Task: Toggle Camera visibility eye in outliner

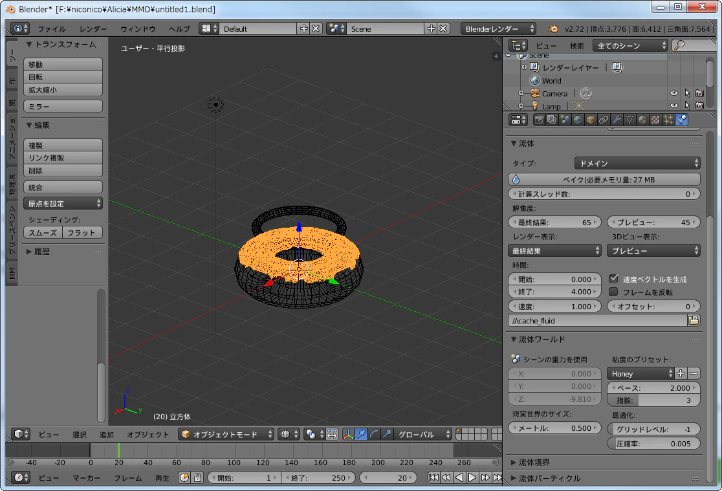Action: [x=674, y=93]
